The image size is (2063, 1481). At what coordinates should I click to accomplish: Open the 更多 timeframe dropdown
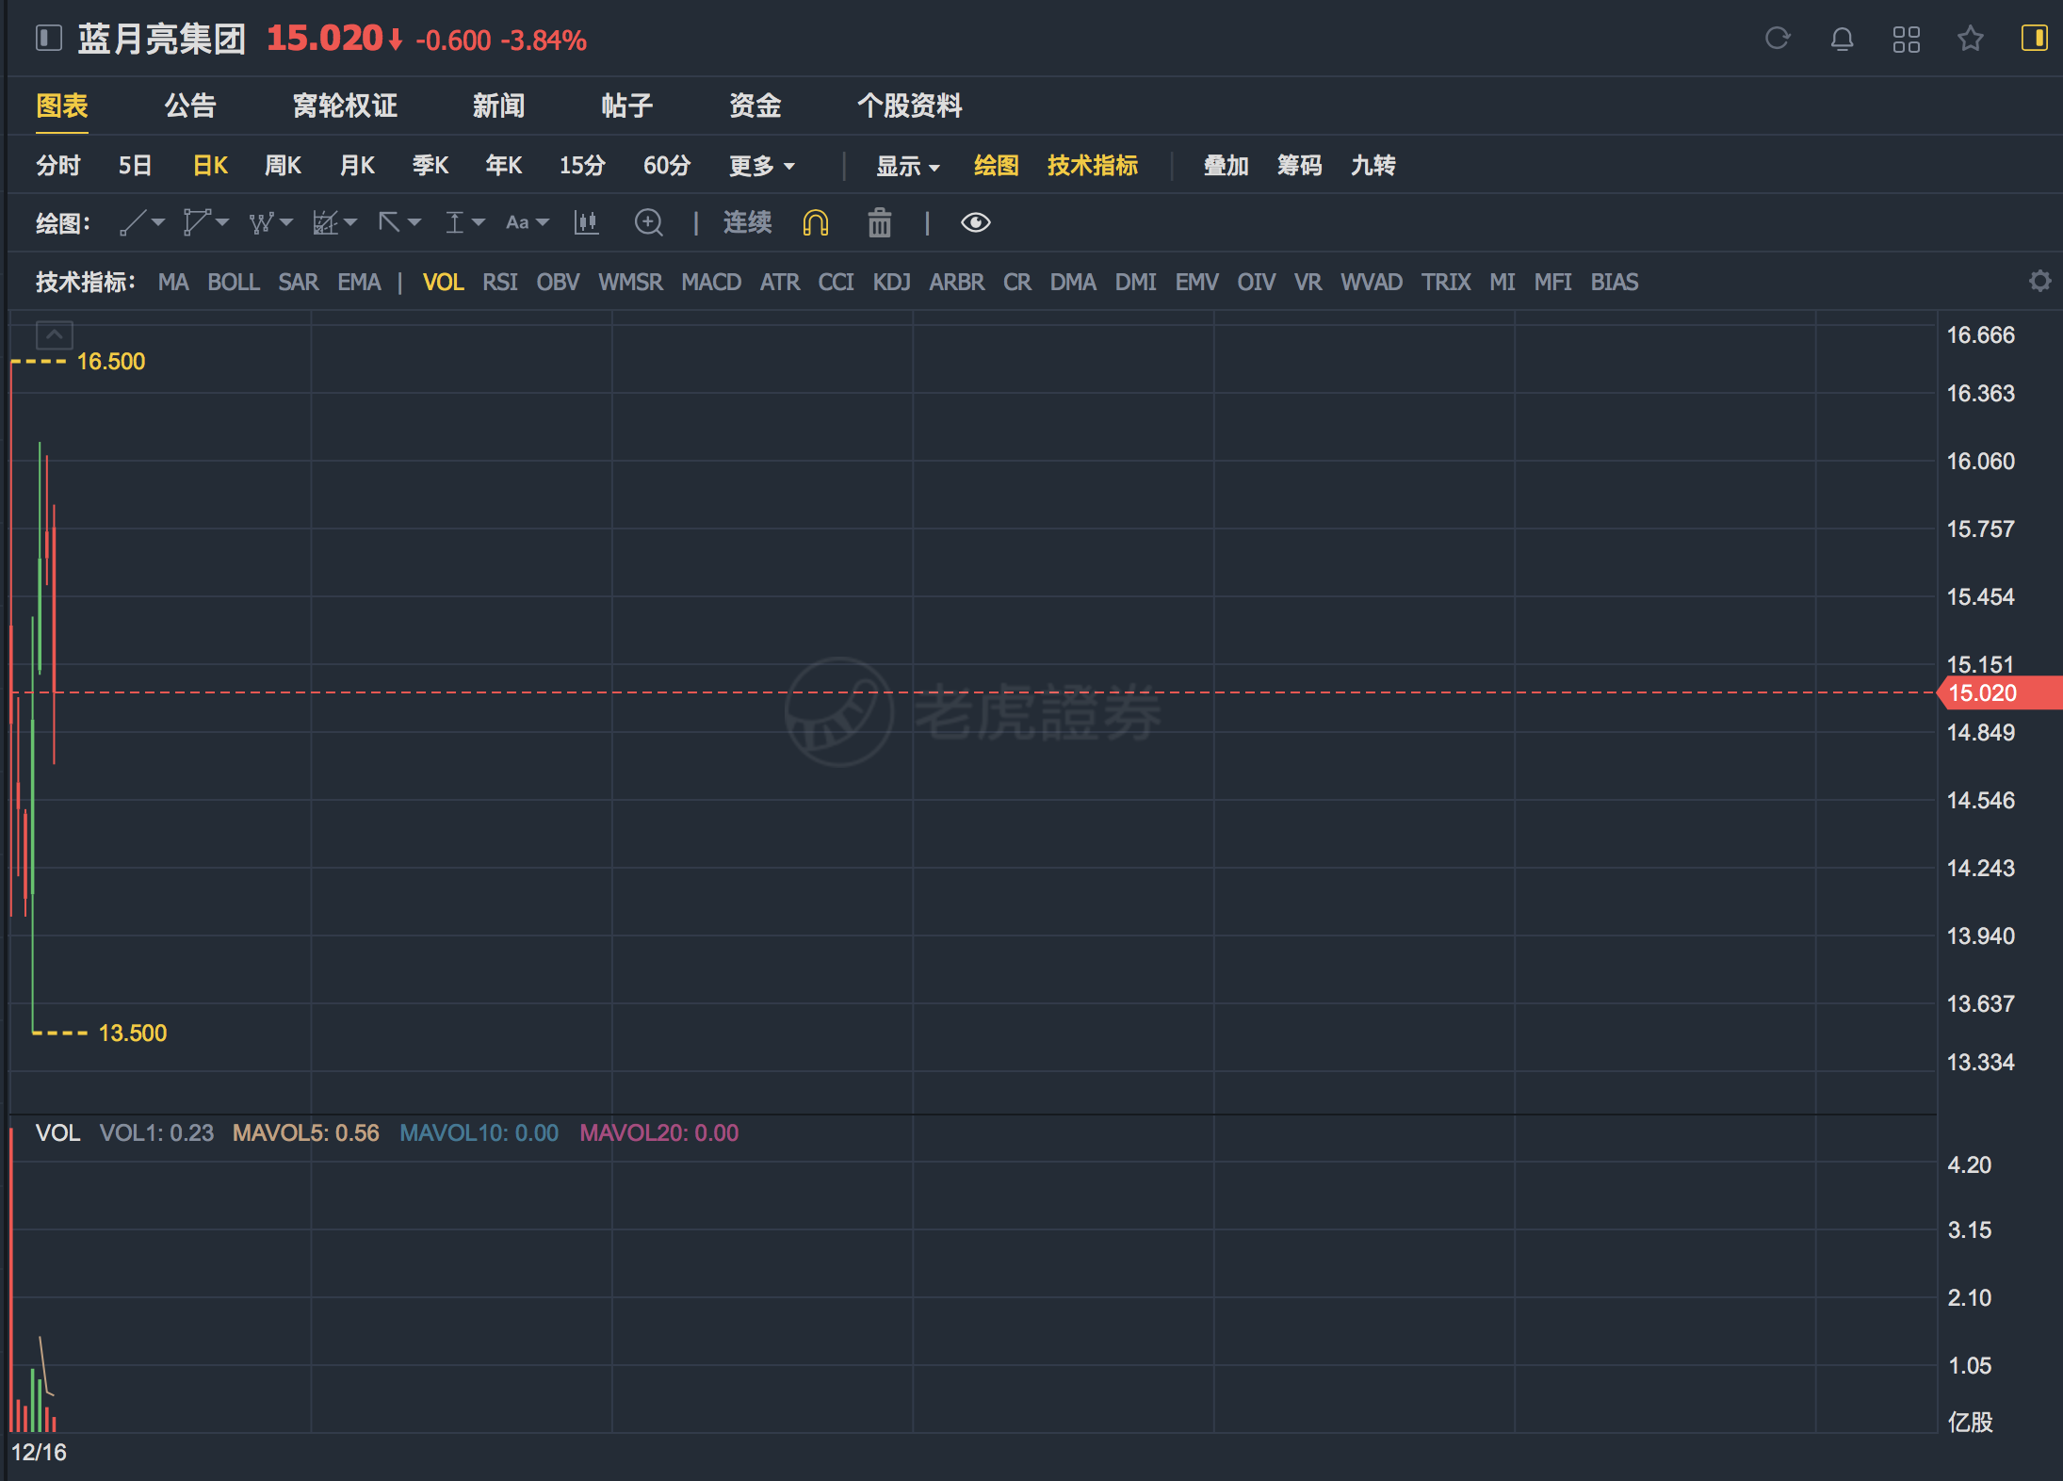[762, 166]
